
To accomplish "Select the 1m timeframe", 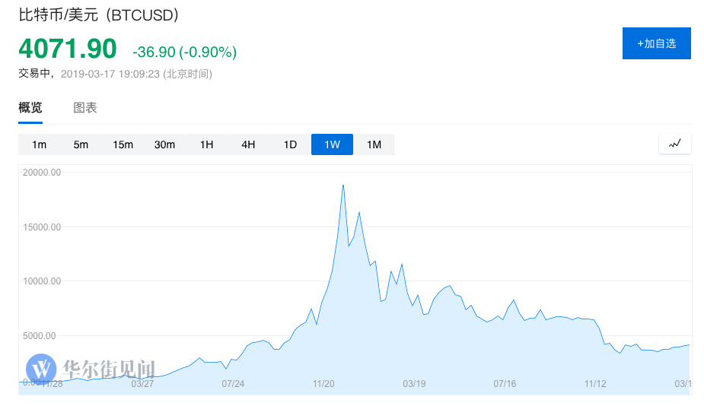I will coord(39,144).
